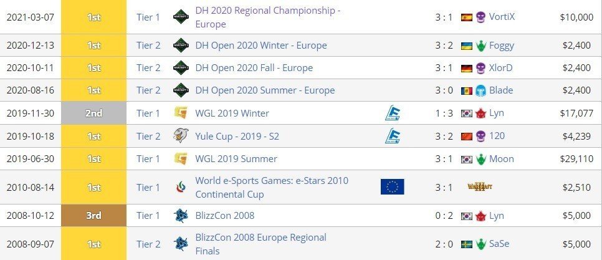Image resolution: width=602 pixels, height=260 pixels.
Task: Select the Tier 2 link in Yule Cup row
Action: tap(148, 136)
